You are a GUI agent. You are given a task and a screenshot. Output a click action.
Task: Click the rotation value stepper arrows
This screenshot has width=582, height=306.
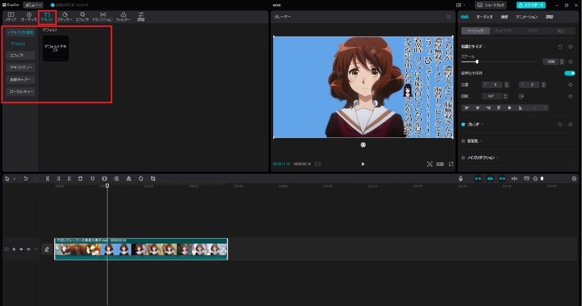tap(506, 96)
